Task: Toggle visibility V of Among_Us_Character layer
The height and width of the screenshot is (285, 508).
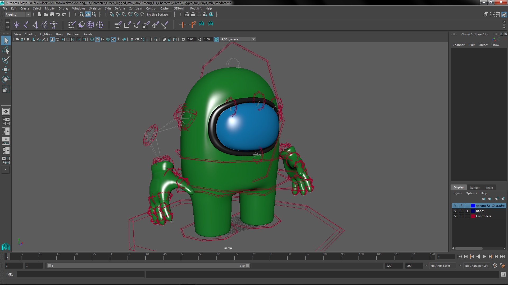Action: (x=455, y=206)
